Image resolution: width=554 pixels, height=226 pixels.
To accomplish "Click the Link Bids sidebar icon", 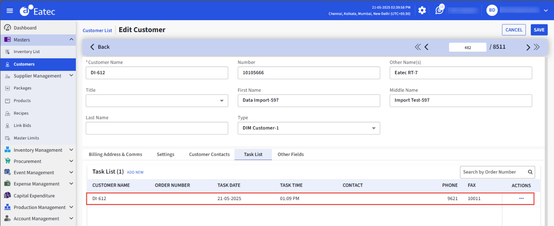I will [7, 125].
